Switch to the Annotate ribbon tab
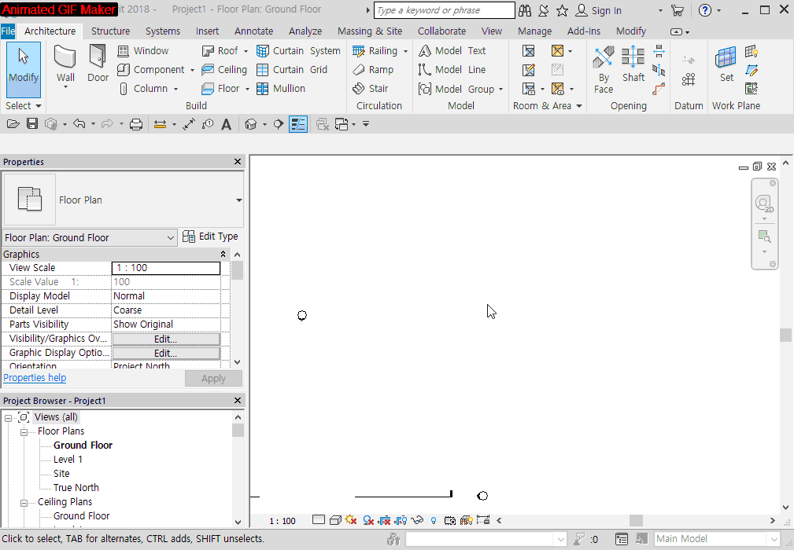 point(253,31)
